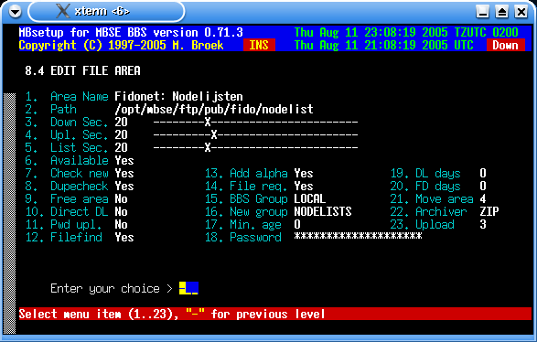Screen dimensions: 537x342
Task: Click the Move area value '4'
Action: click(483, 199)
